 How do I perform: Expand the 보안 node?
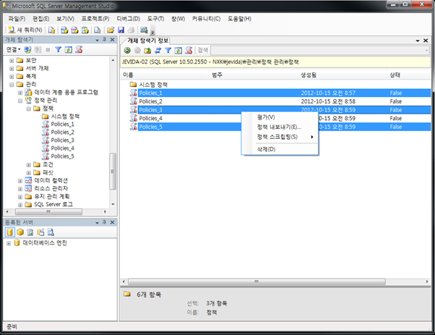(12, 61)
